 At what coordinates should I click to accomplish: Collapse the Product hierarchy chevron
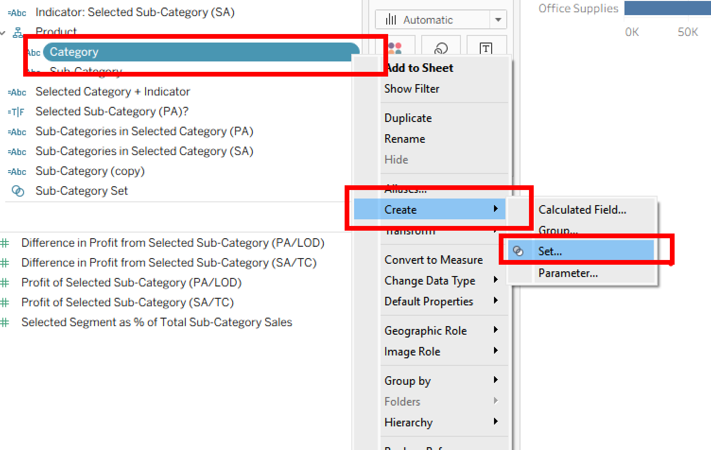3,33
